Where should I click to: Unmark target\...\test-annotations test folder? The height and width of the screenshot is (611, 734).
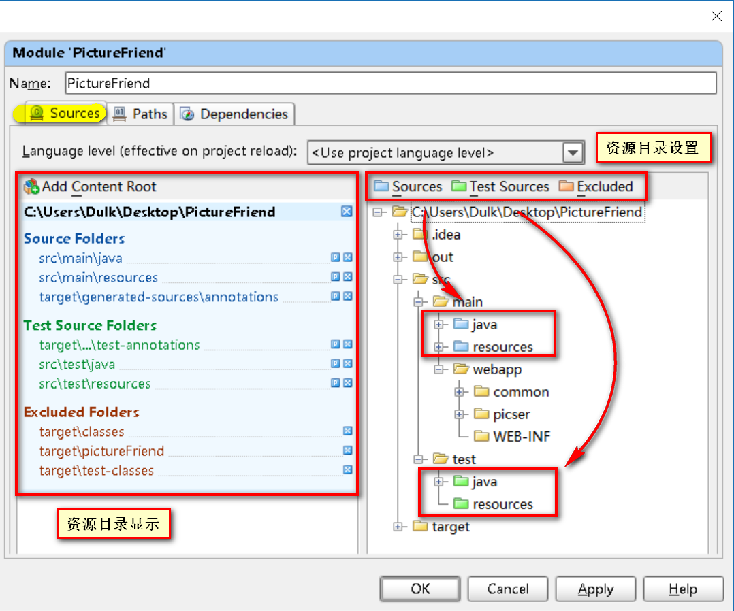pos(347,344)
